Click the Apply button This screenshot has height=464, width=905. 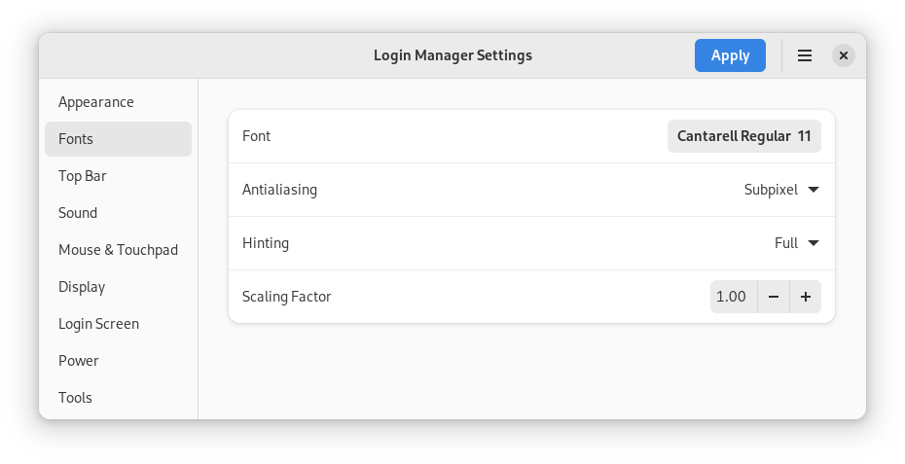click(x=730, y=55)
